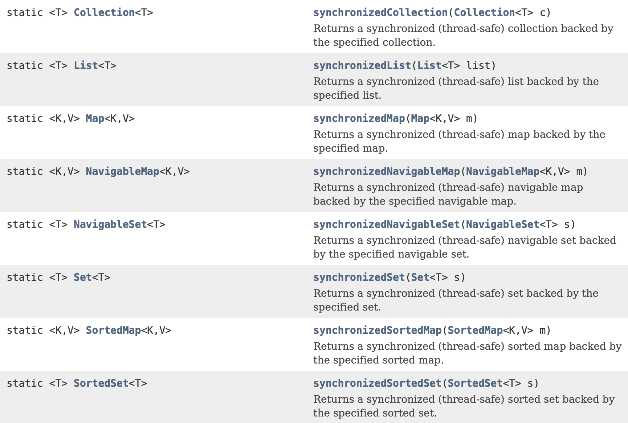Image resolution: width=628 pixels, height=423 pixels.
Task: Click the Map return type link
Action: click(95, 118)
